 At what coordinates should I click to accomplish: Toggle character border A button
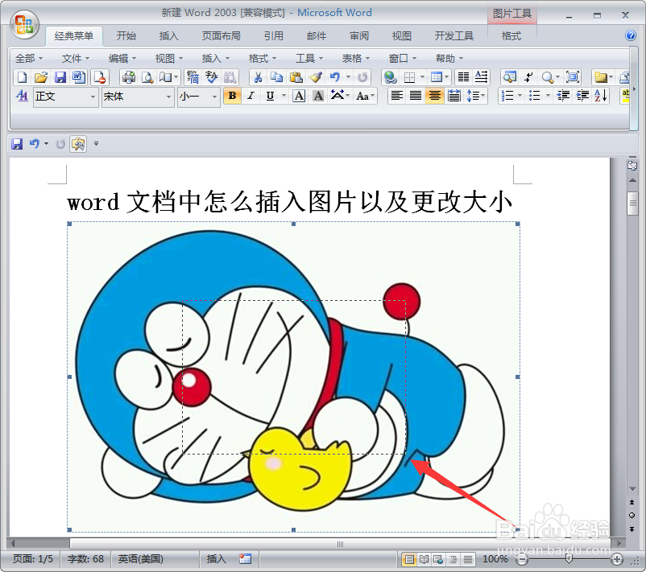[x=299, y=97]
